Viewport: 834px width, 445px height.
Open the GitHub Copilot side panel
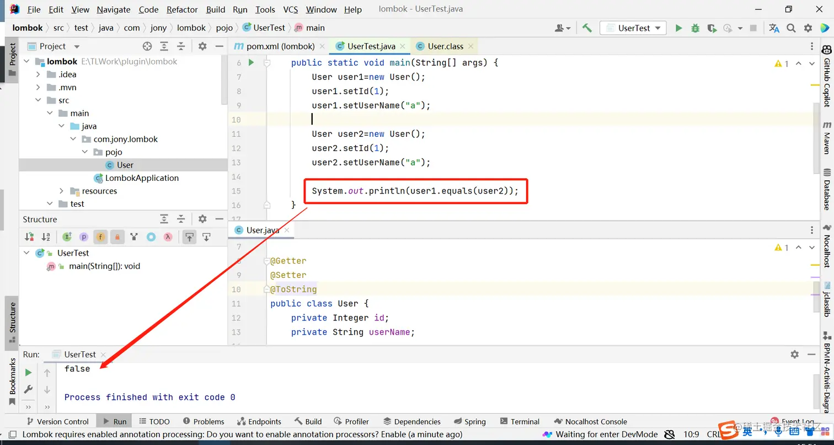coord(827,76)
